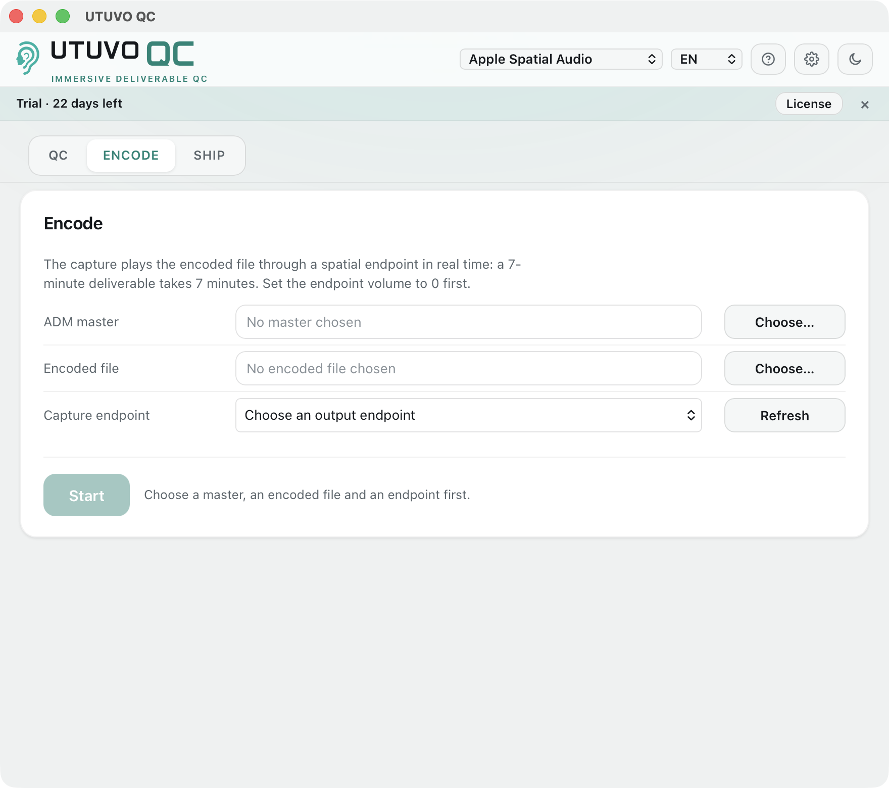Click the Start button
This screenshot has width=889, height=788.
[x=86, y=495]
